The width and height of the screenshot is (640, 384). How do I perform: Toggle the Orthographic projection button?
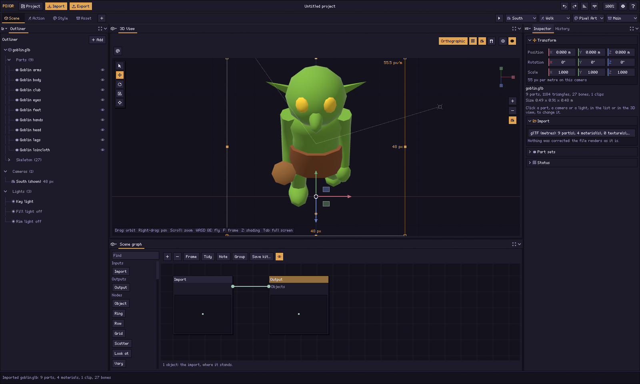[x=453, y=41]
